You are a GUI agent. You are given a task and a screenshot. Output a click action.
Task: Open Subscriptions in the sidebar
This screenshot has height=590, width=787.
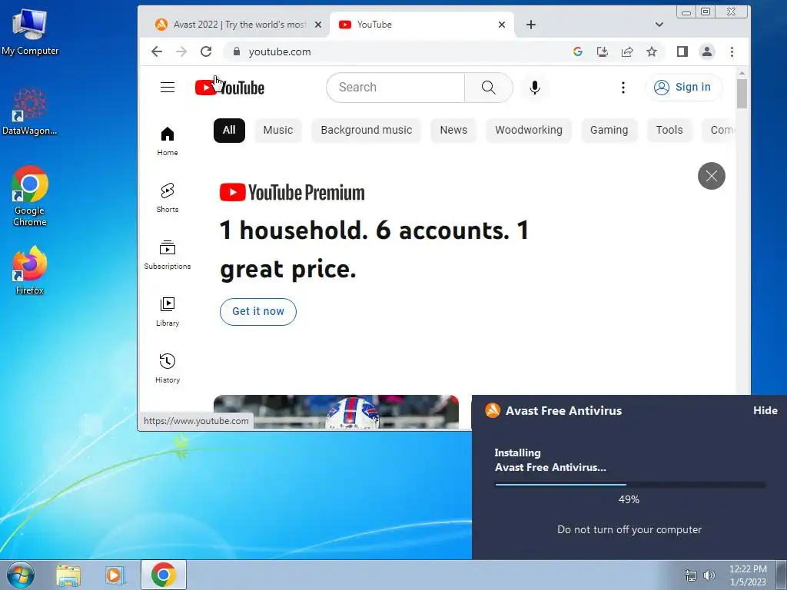167,255
